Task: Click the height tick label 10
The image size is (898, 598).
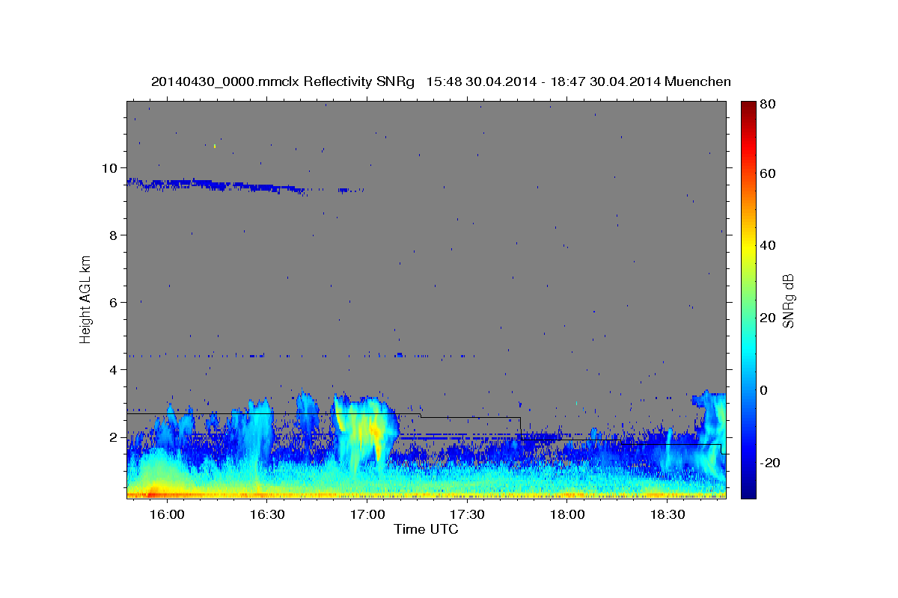Action: [111, 167]
